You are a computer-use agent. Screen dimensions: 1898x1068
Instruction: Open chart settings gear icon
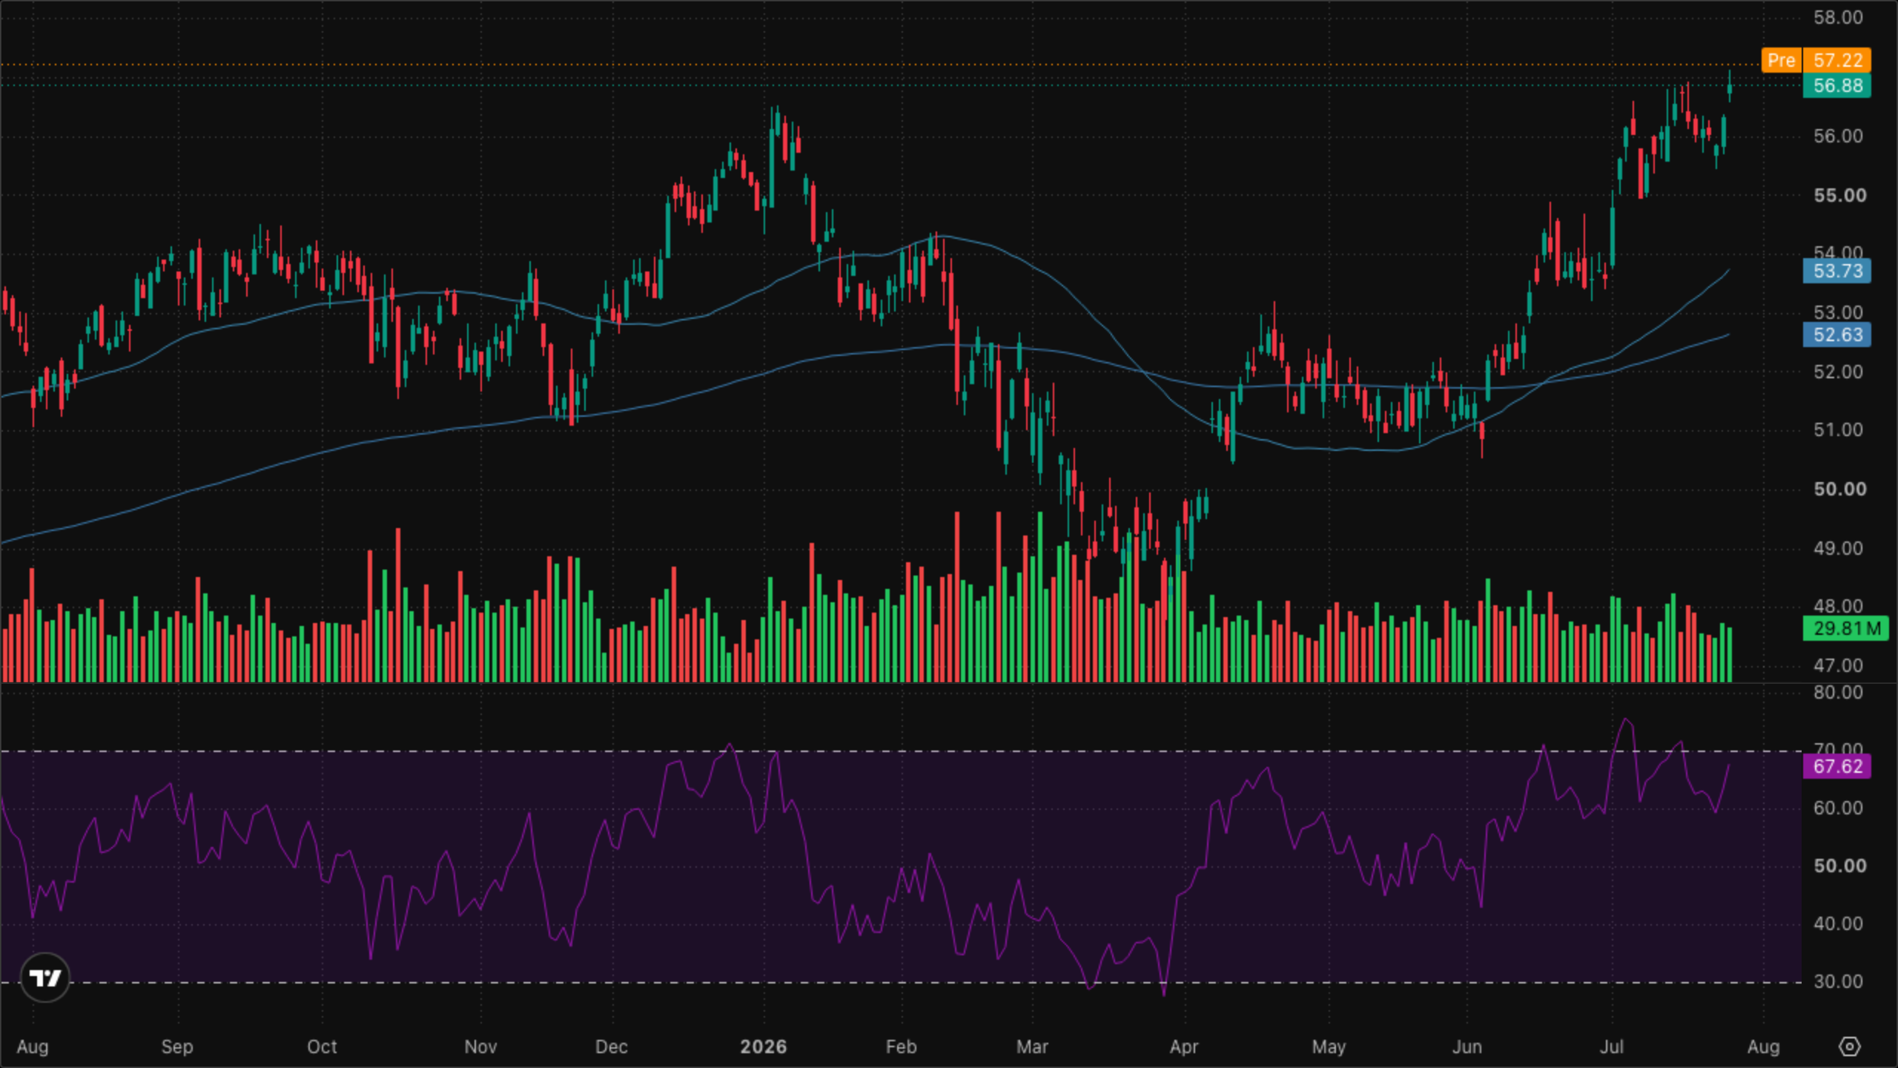[1849, 1046]
